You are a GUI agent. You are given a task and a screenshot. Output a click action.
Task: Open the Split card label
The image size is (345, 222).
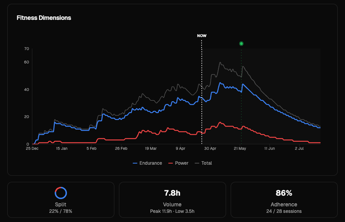point(61,204)
